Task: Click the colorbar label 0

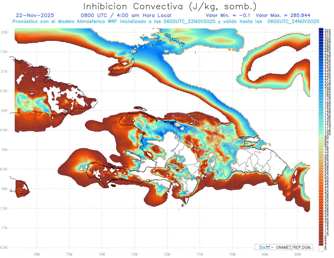Action: click(326, 249)
